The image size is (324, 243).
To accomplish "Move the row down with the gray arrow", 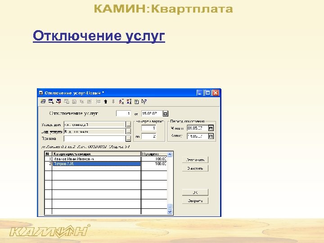I will pos(113,101).
